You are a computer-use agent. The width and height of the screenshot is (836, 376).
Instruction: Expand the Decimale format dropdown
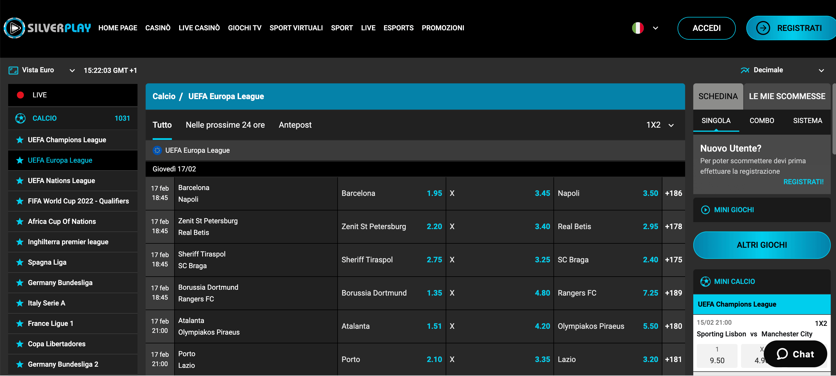pos(822,70)
